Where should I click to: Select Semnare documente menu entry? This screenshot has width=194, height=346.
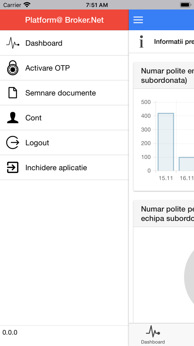pos(64,93)
